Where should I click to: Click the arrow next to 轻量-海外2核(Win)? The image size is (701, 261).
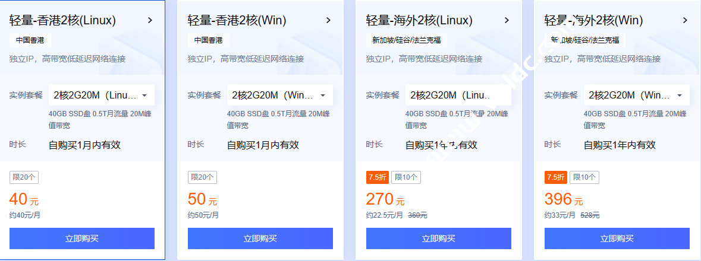tap(685, 20)
